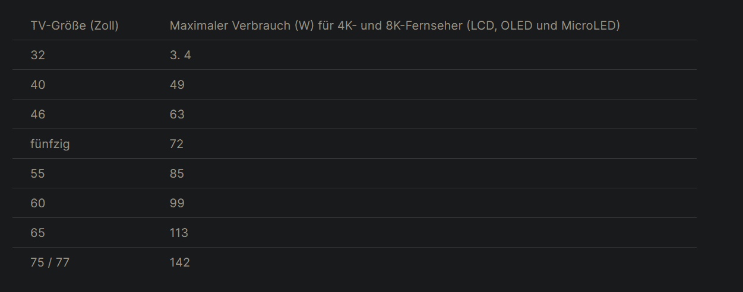Image resolution: width=743 pixels, height=292 pixels.
Task: Select the TV size cell 46
Action: 38,114
